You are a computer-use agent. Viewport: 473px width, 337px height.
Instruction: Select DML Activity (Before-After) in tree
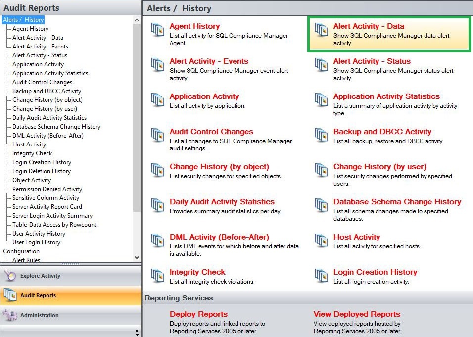48,136
